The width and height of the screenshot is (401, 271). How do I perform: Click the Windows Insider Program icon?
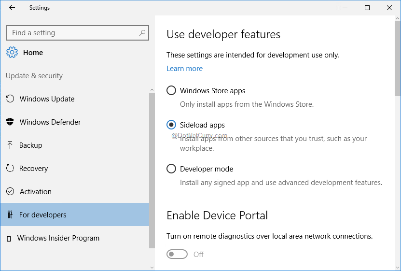[9, 239]
